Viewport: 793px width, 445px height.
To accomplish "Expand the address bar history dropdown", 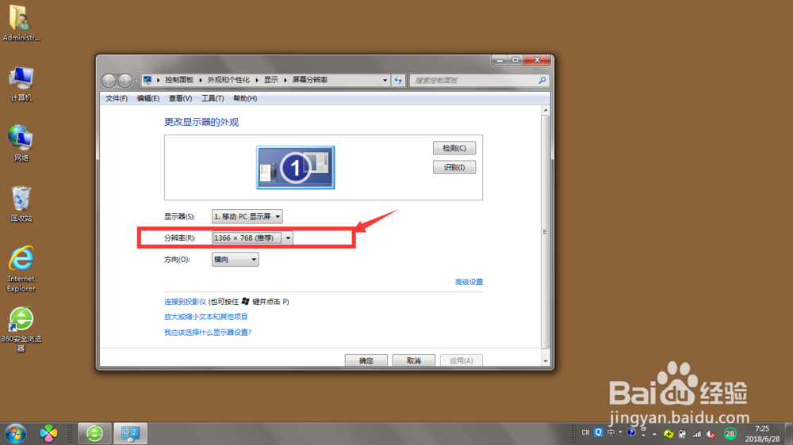I will [385, 80].
